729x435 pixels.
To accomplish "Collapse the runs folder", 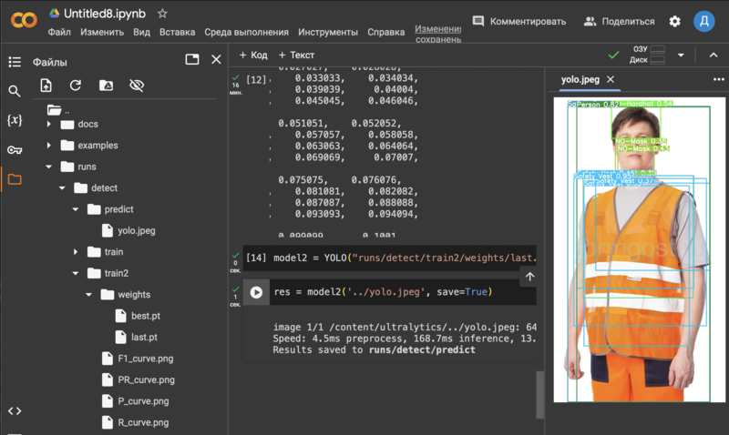I will click(48, 167).
